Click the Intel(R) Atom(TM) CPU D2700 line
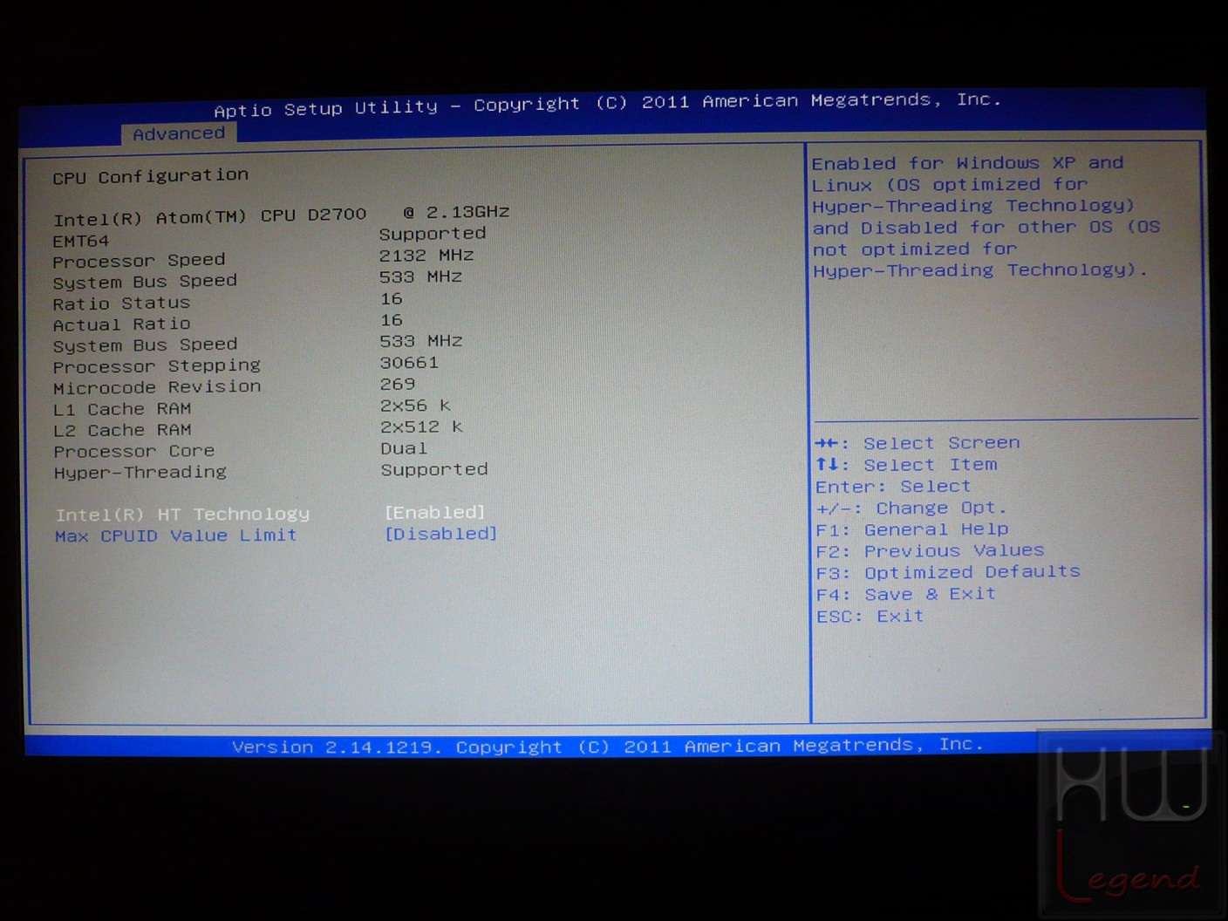The height and width of the screenshot is (921, 1228). tap(281, 215)
